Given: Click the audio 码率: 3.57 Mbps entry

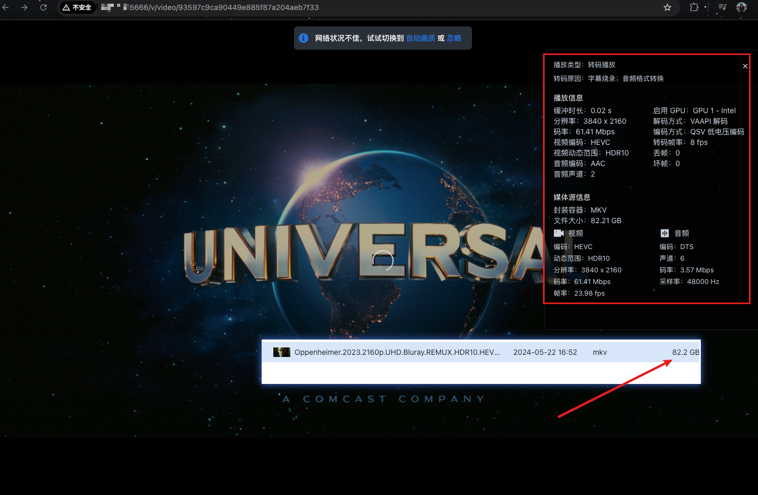Looking at the screenshot, I should pyautogui.click(x=686, y=270).
